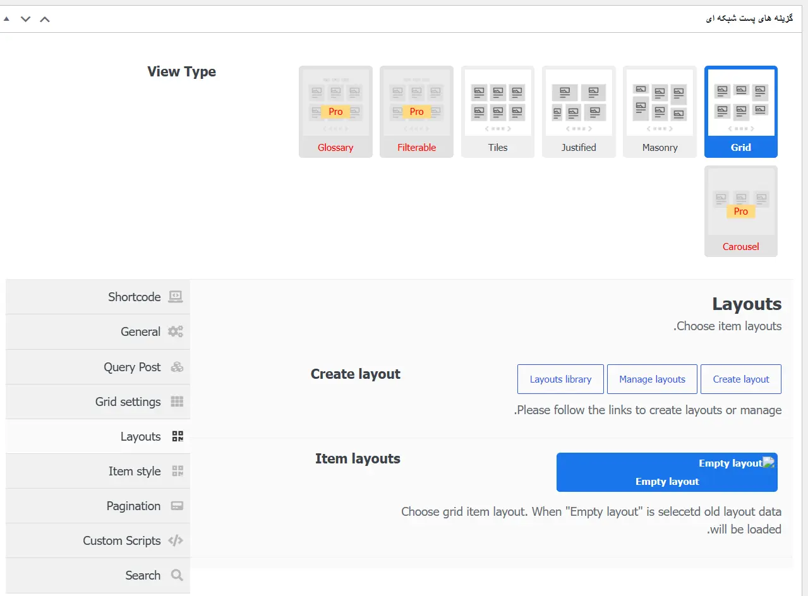Click the Layouts section heading

[x=747, y=304]
